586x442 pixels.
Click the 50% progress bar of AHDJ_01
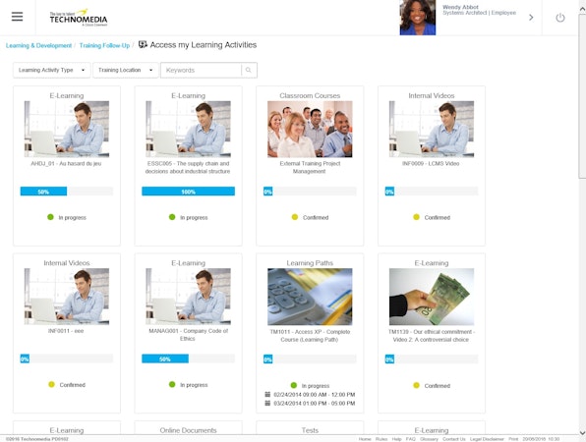pos(67,192)
